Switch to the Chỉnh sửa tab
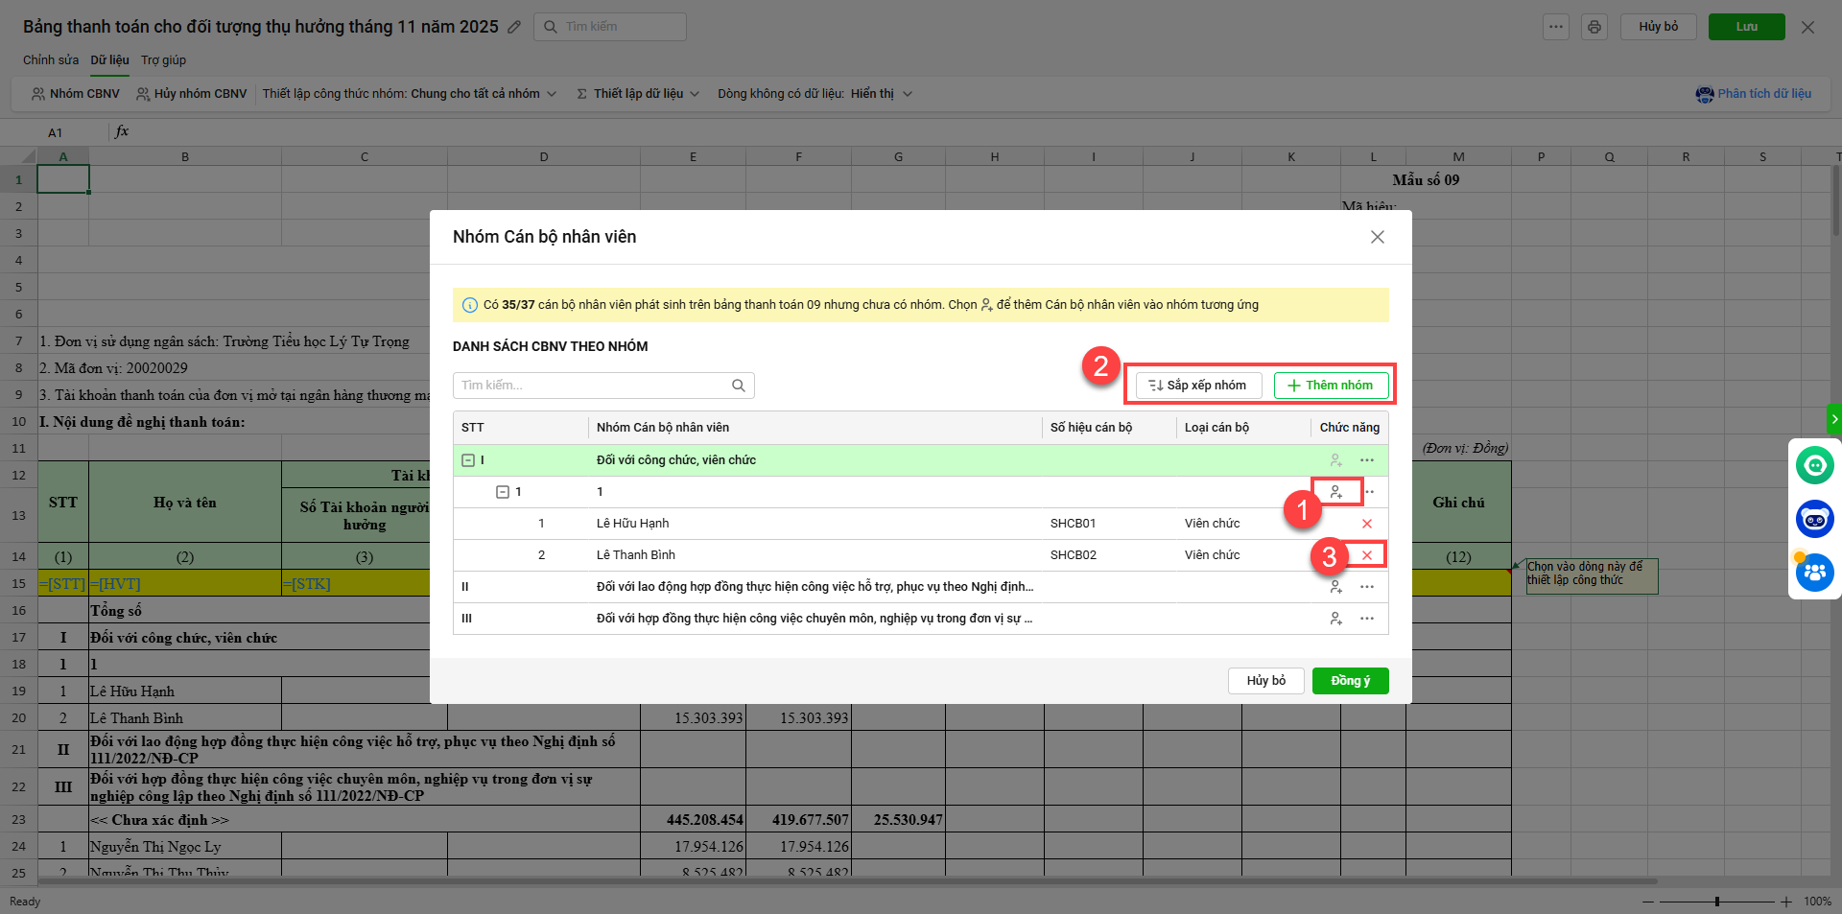 point(51,60)
